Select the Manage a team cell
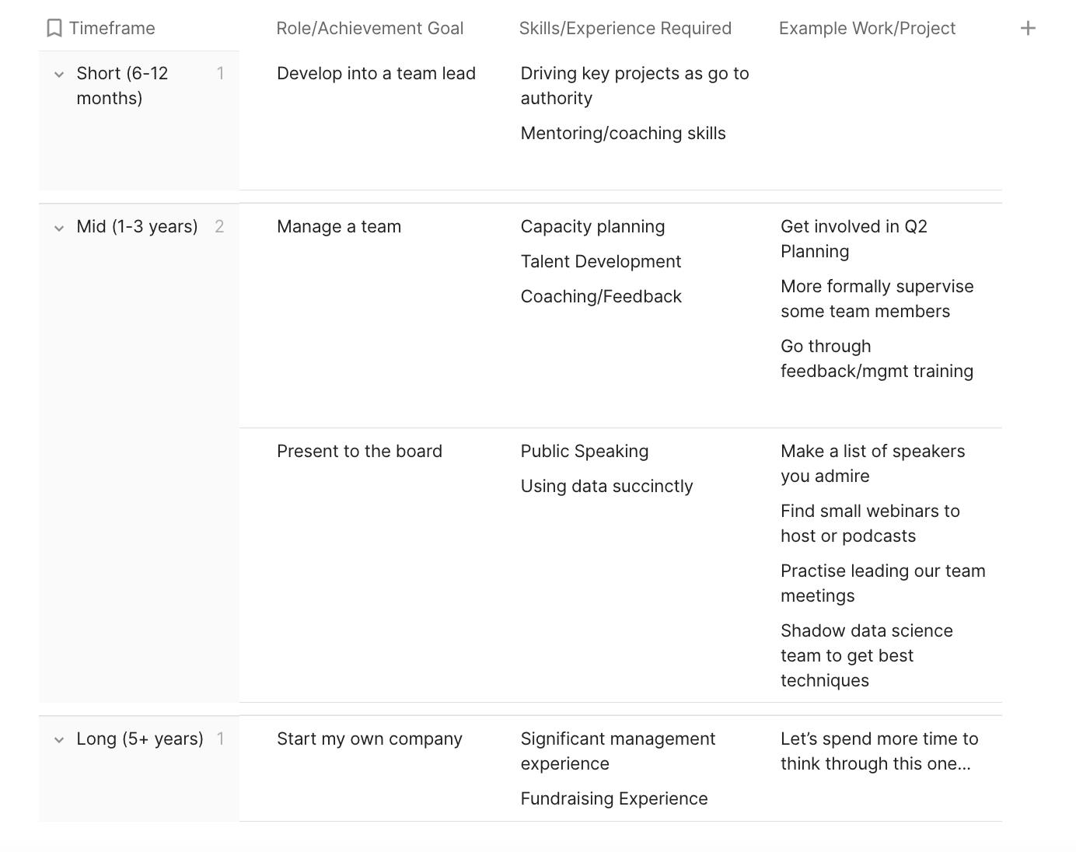The height and width of the screenshot is (852, 1076). 339,227
